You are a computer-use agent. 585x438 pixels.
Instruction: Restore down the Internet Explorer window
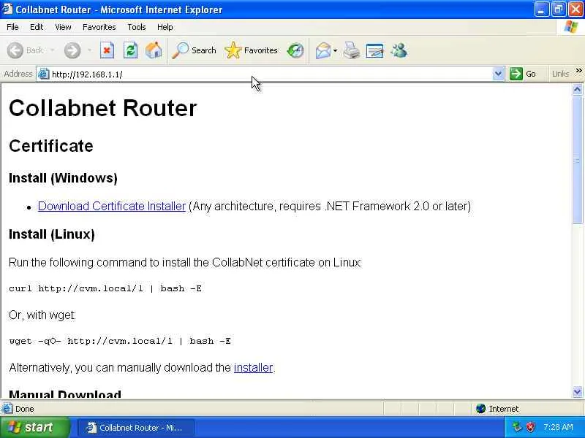pyautogui.click(x=558, y=9)
